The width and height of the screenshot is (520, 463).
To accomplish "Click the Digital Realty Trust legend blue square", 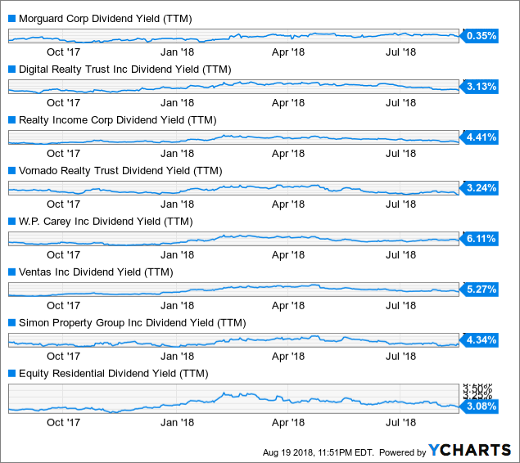I will 12,70.
